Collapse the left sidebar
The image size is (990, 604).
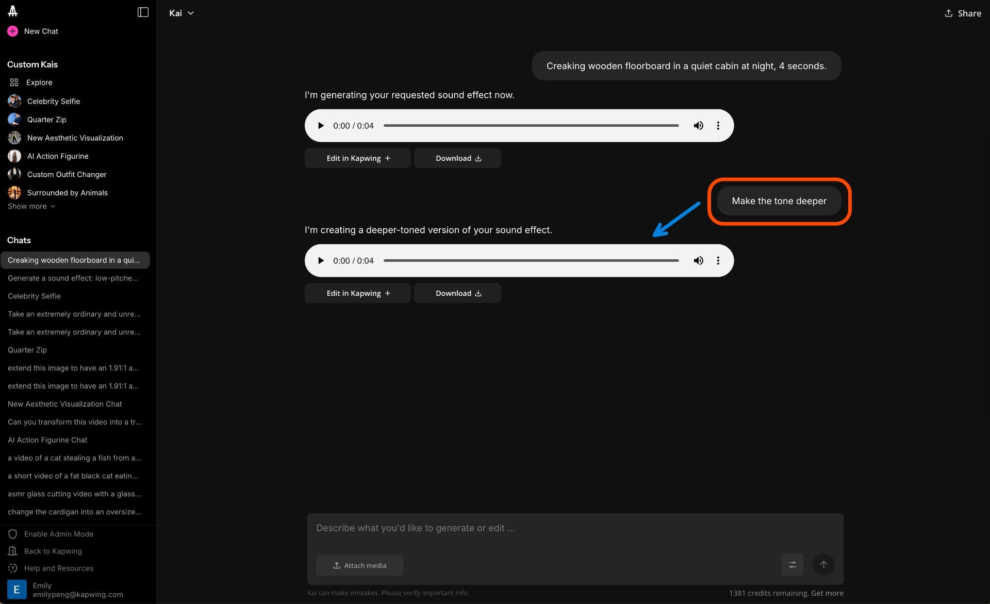point(142,12)
